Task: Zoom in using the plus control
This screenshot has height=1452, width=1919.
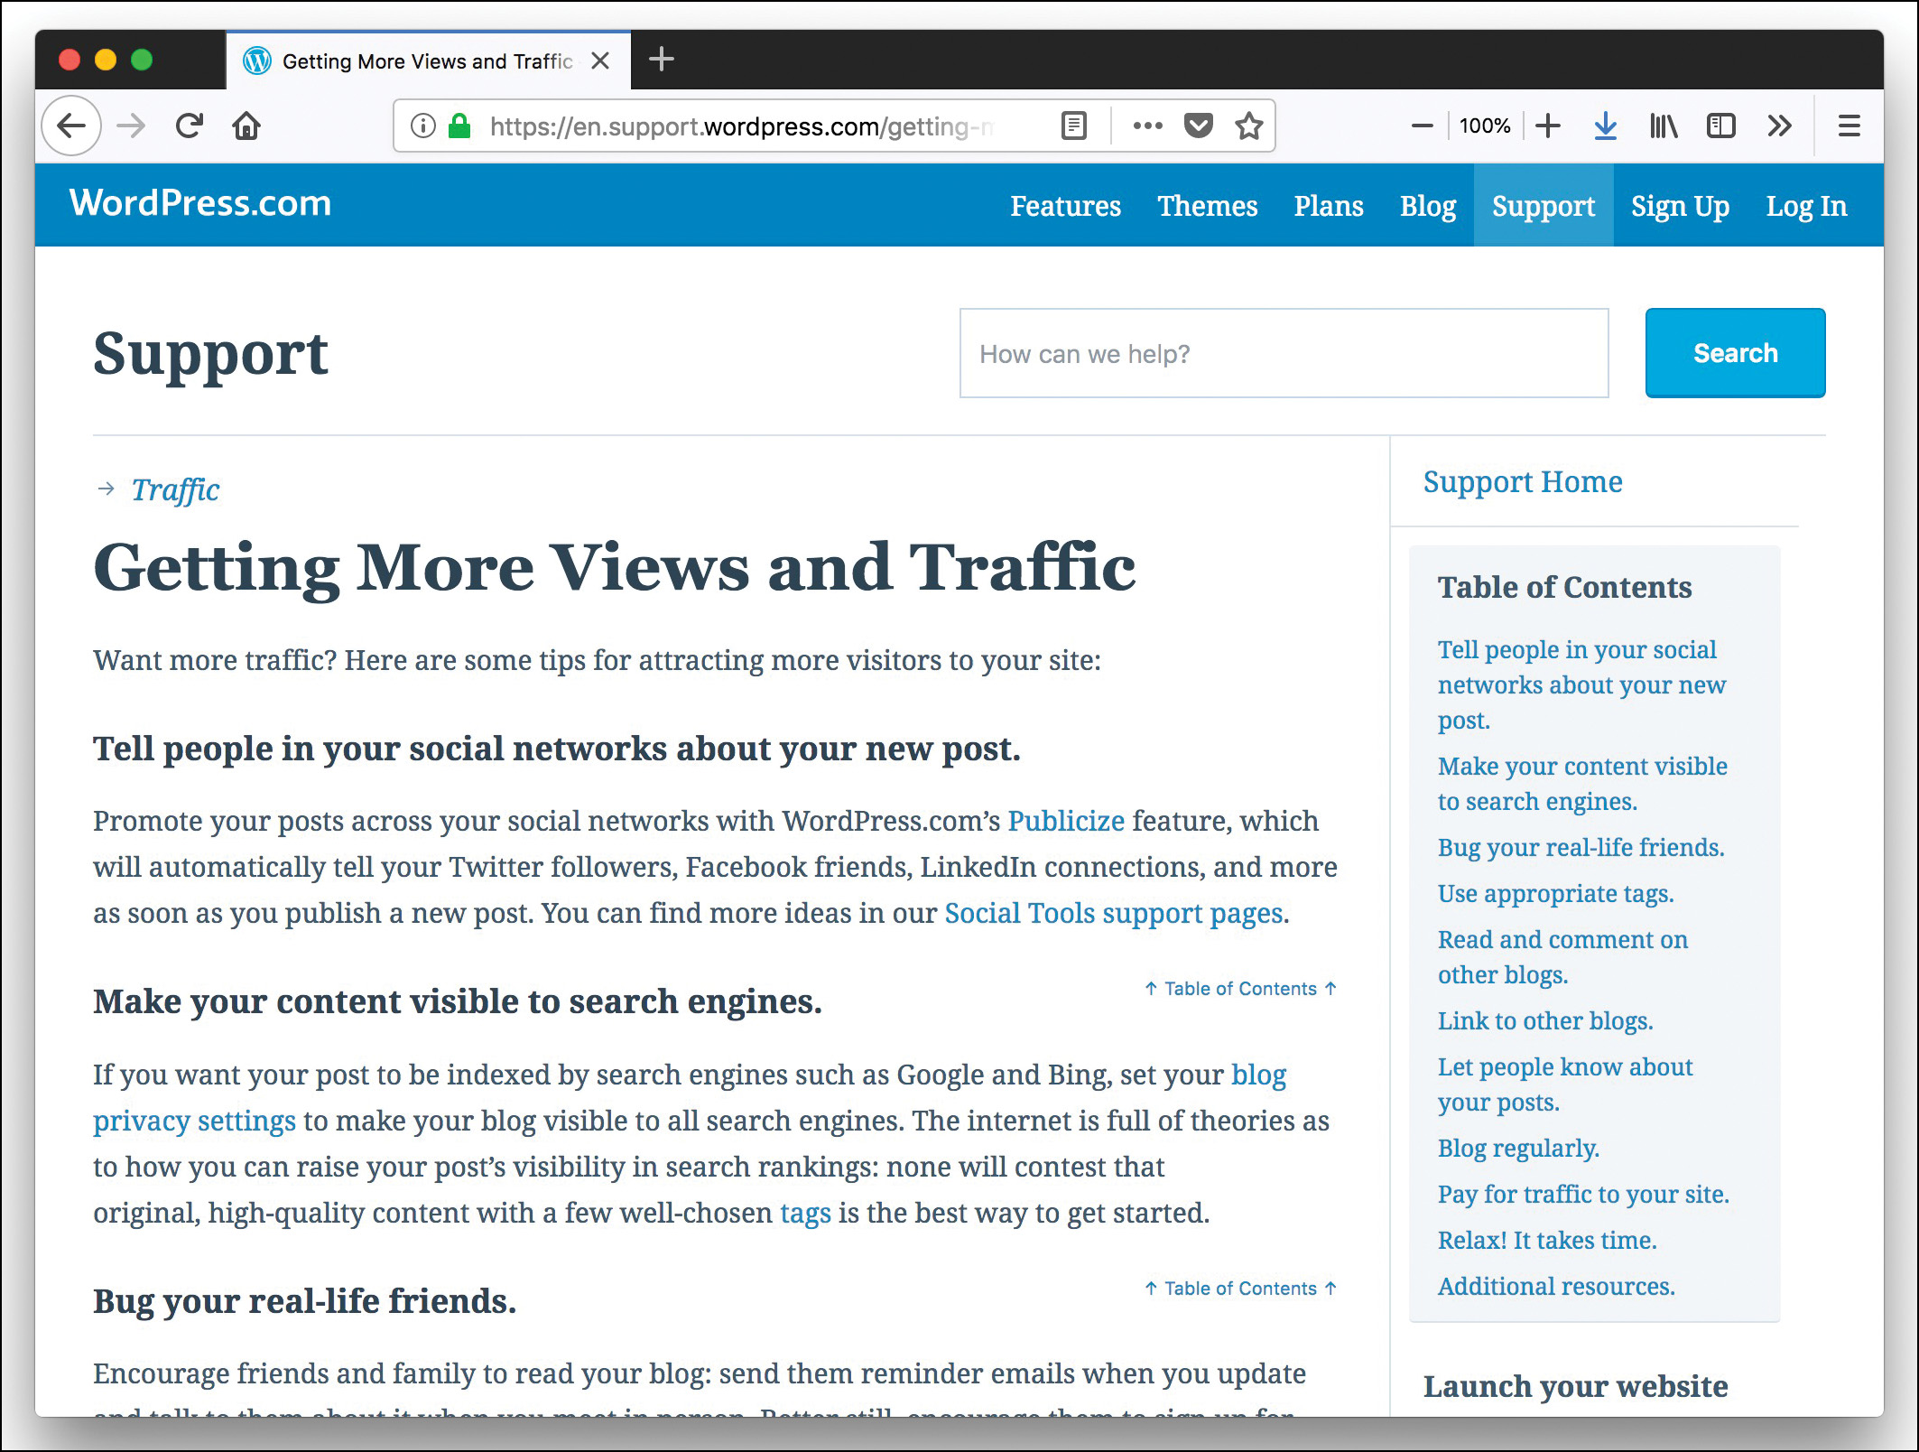Action: tap(1547, 126)
